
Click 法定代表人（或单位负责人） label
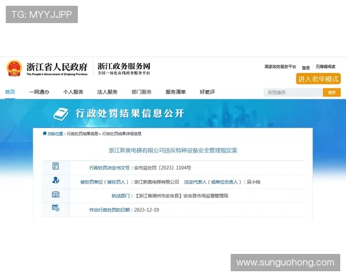[213, 182]
